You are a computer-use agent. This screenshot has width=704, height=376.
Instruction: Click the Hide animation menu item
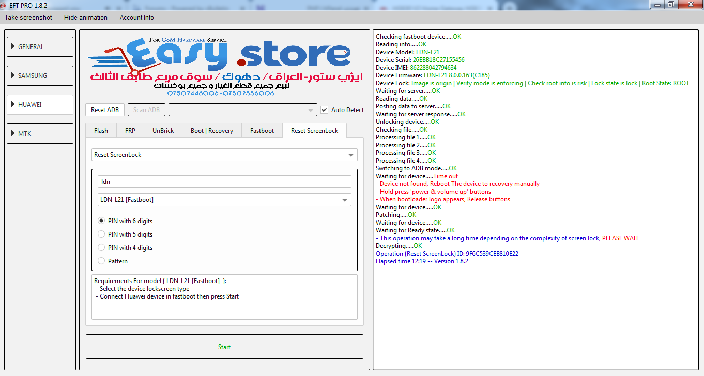pyautogui.click(x=86, y=18)
